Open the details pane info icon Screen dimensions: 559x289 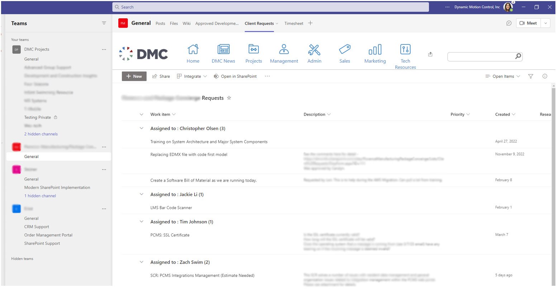coord(545,76)
